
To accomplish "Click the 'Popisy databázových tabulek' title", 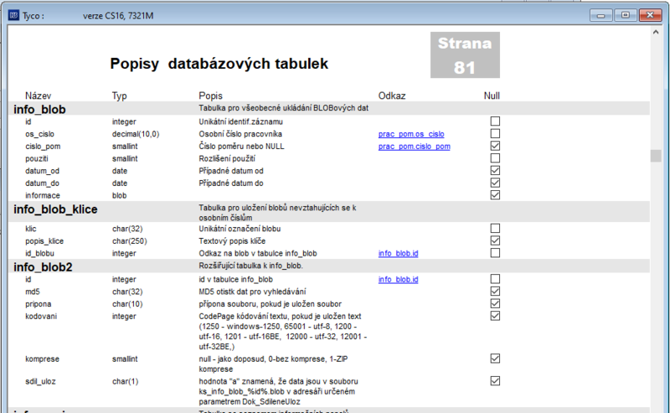I will (219, 64).
